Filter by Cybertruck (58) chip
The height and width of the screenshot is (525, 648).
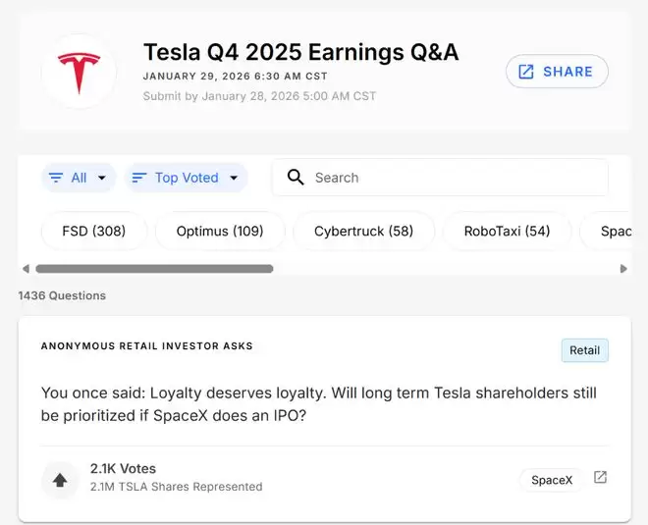(363, 232)
